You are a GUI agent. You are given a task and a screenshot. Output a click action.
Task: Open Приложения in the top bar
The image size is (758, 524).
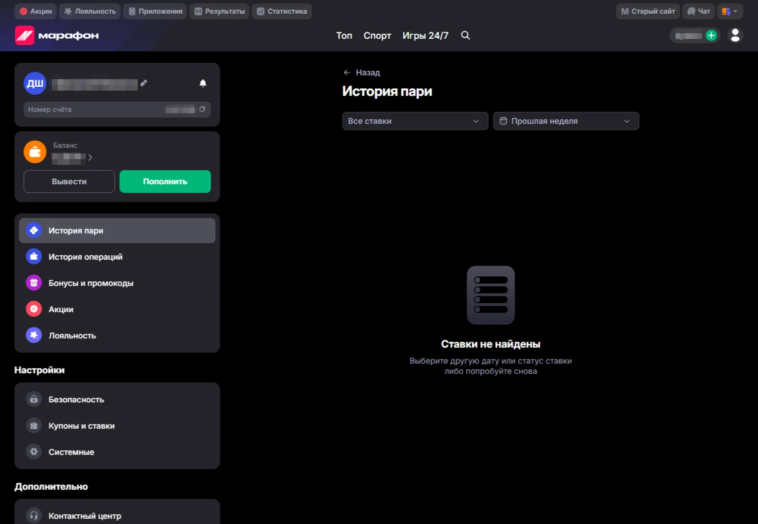point(155,11)
